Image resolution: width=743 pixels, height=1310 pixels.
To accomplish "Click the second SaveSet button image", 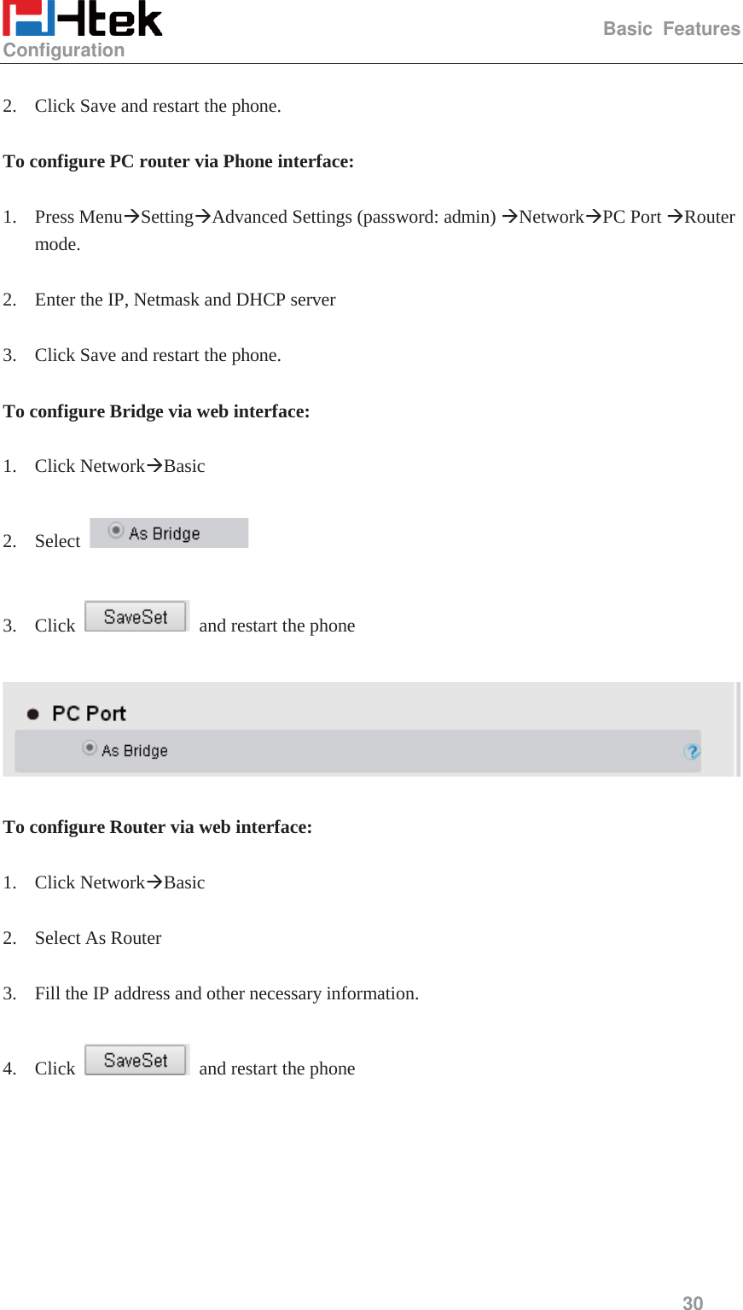I will (136, 1059).
